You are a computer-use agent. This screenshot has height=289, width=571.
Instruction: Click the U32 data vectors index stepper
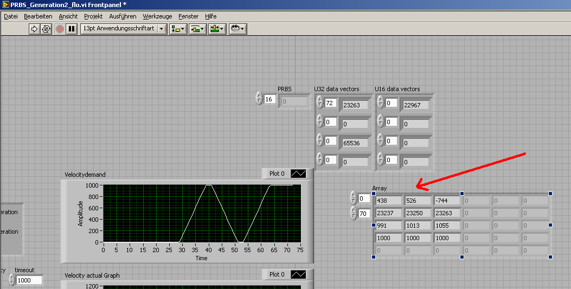(x=319, y=102)
